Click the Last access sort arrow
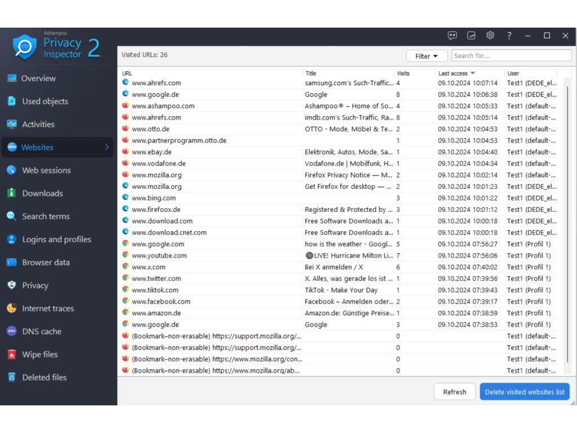Viewport: 577px width, 433px height. 473,73
